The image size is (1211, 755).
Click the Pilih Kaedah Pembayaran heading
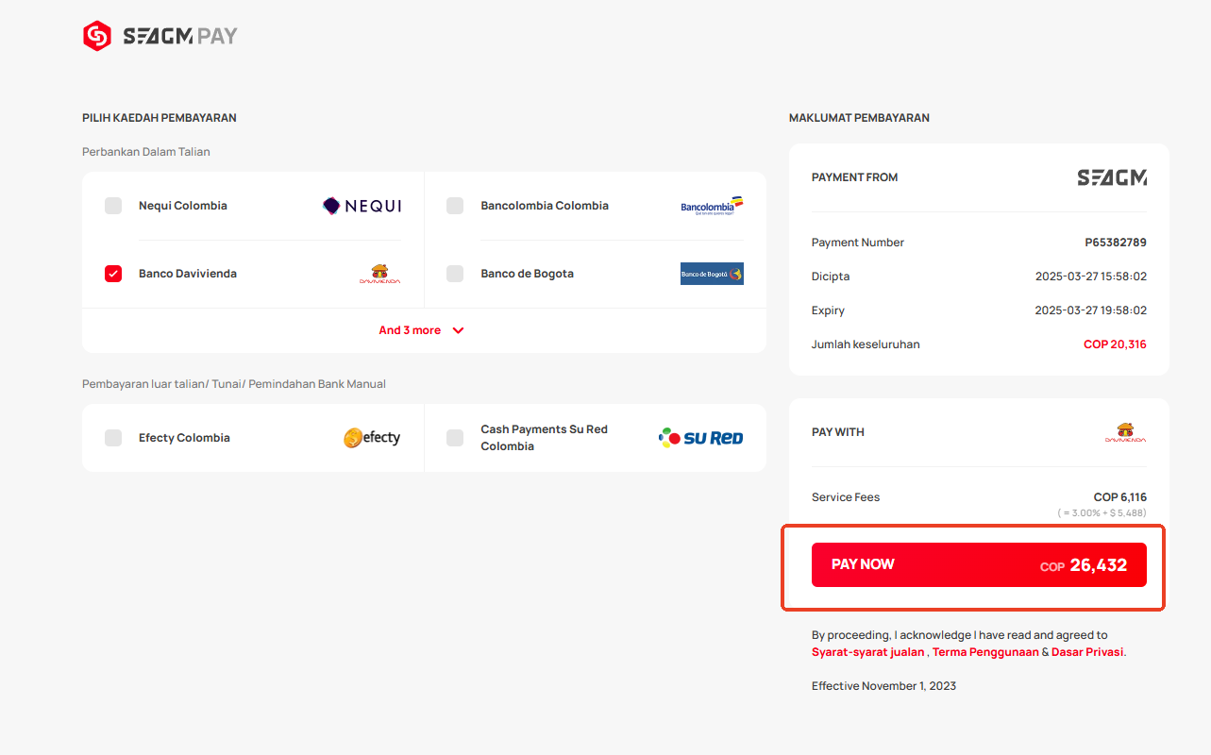point(160,118)
